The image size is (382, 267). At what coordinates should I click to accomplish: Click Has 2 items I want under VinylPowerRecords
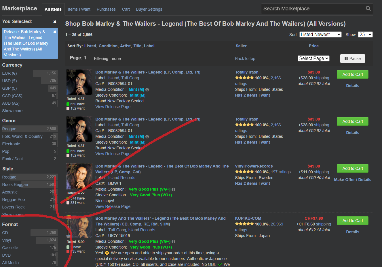(x=252, y=183)
